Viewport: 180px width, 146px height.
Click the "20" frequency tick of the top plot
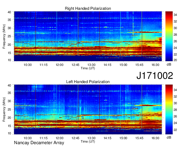[x=9, y=45]
